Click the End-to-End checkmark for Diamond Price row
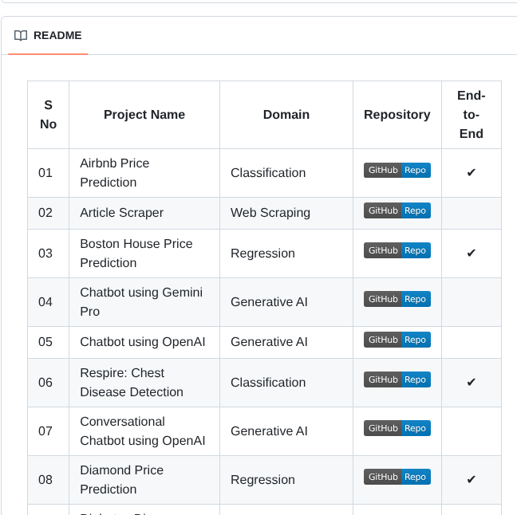The height and width of the screenshot is (515, 517). click(x=471, y=480)
